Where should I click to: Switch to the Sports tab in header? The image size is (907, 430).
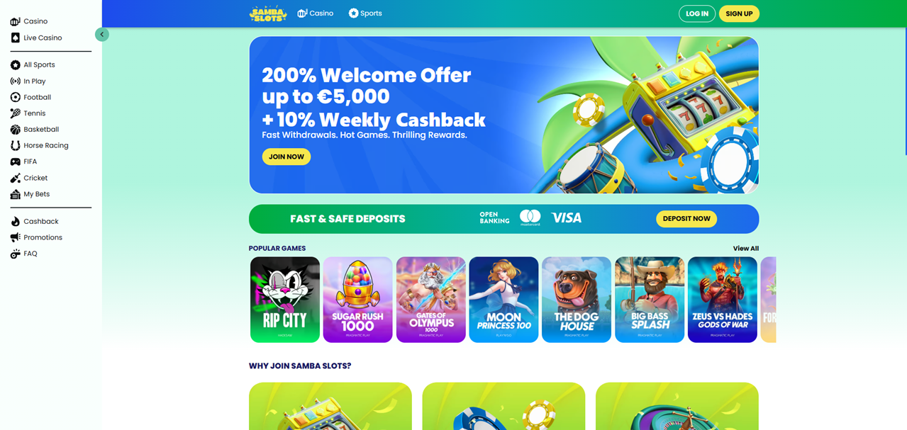(x=365, y=13)
